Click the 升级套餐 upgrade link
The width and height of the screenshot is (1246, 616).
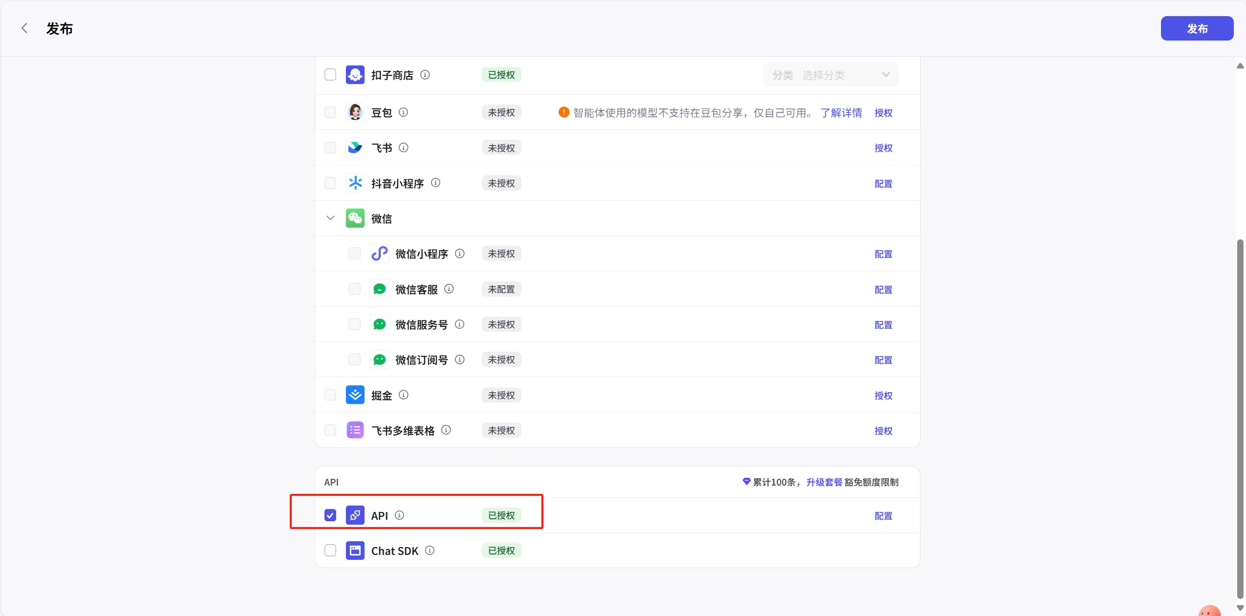tap(824, 482)
